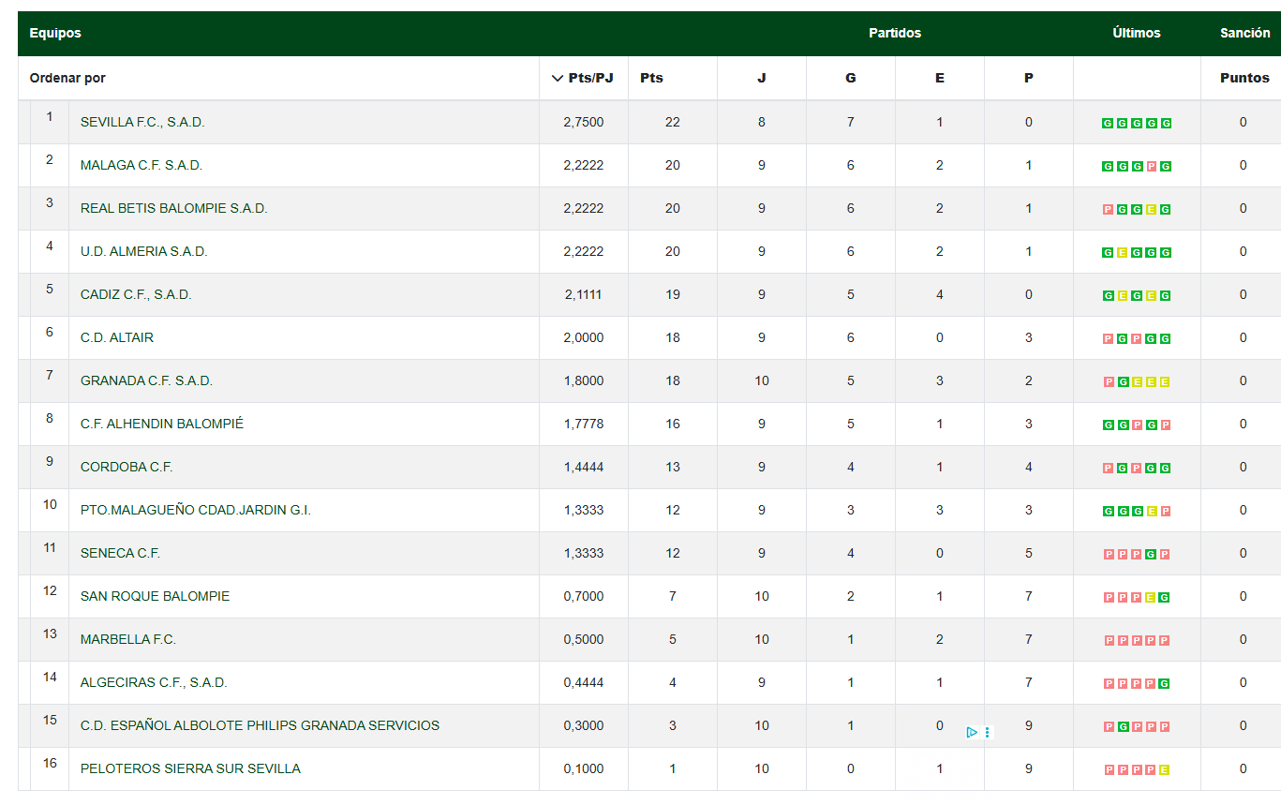Open PELOTEROS SIERRA SUR SEVILLA team
1281x805 pixels.
coord(190,768)
